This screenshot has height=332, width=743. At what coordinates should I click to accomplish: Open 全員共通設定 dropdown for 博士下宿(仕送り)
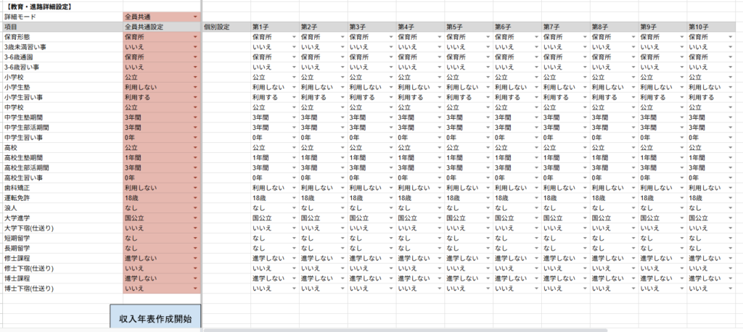point(195,289)
